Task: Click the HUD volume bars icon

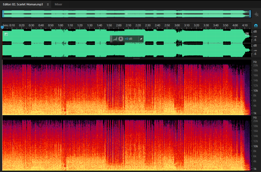Action: (115, 39)
